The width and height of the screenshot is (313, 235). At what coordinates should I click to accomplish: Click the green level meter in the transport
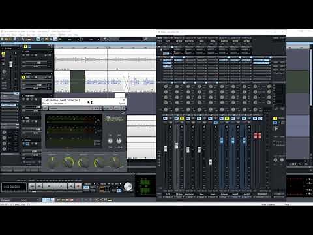tap(145, 186)
